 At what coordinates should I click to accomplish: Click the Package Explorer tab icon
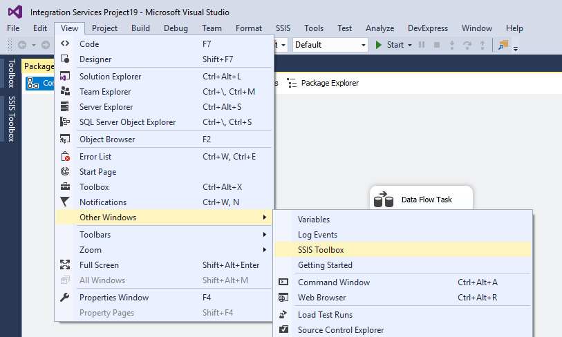(292, 83)
